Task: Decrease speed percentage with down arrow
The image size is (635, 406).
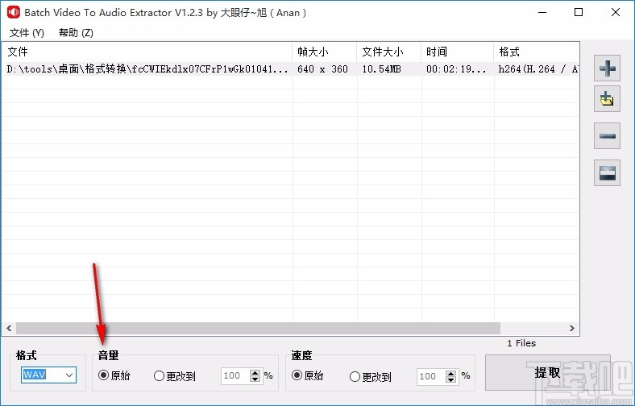Action: (450, 380)
